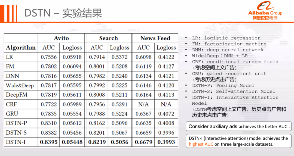Select the 'FM' row label in table
294x156 pixels.
(10, 66)
